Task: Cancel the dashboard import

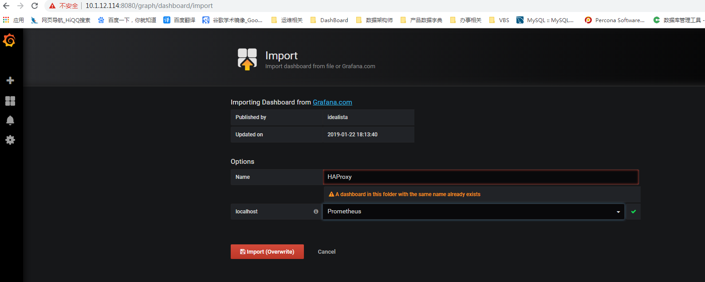Action: 327,251
